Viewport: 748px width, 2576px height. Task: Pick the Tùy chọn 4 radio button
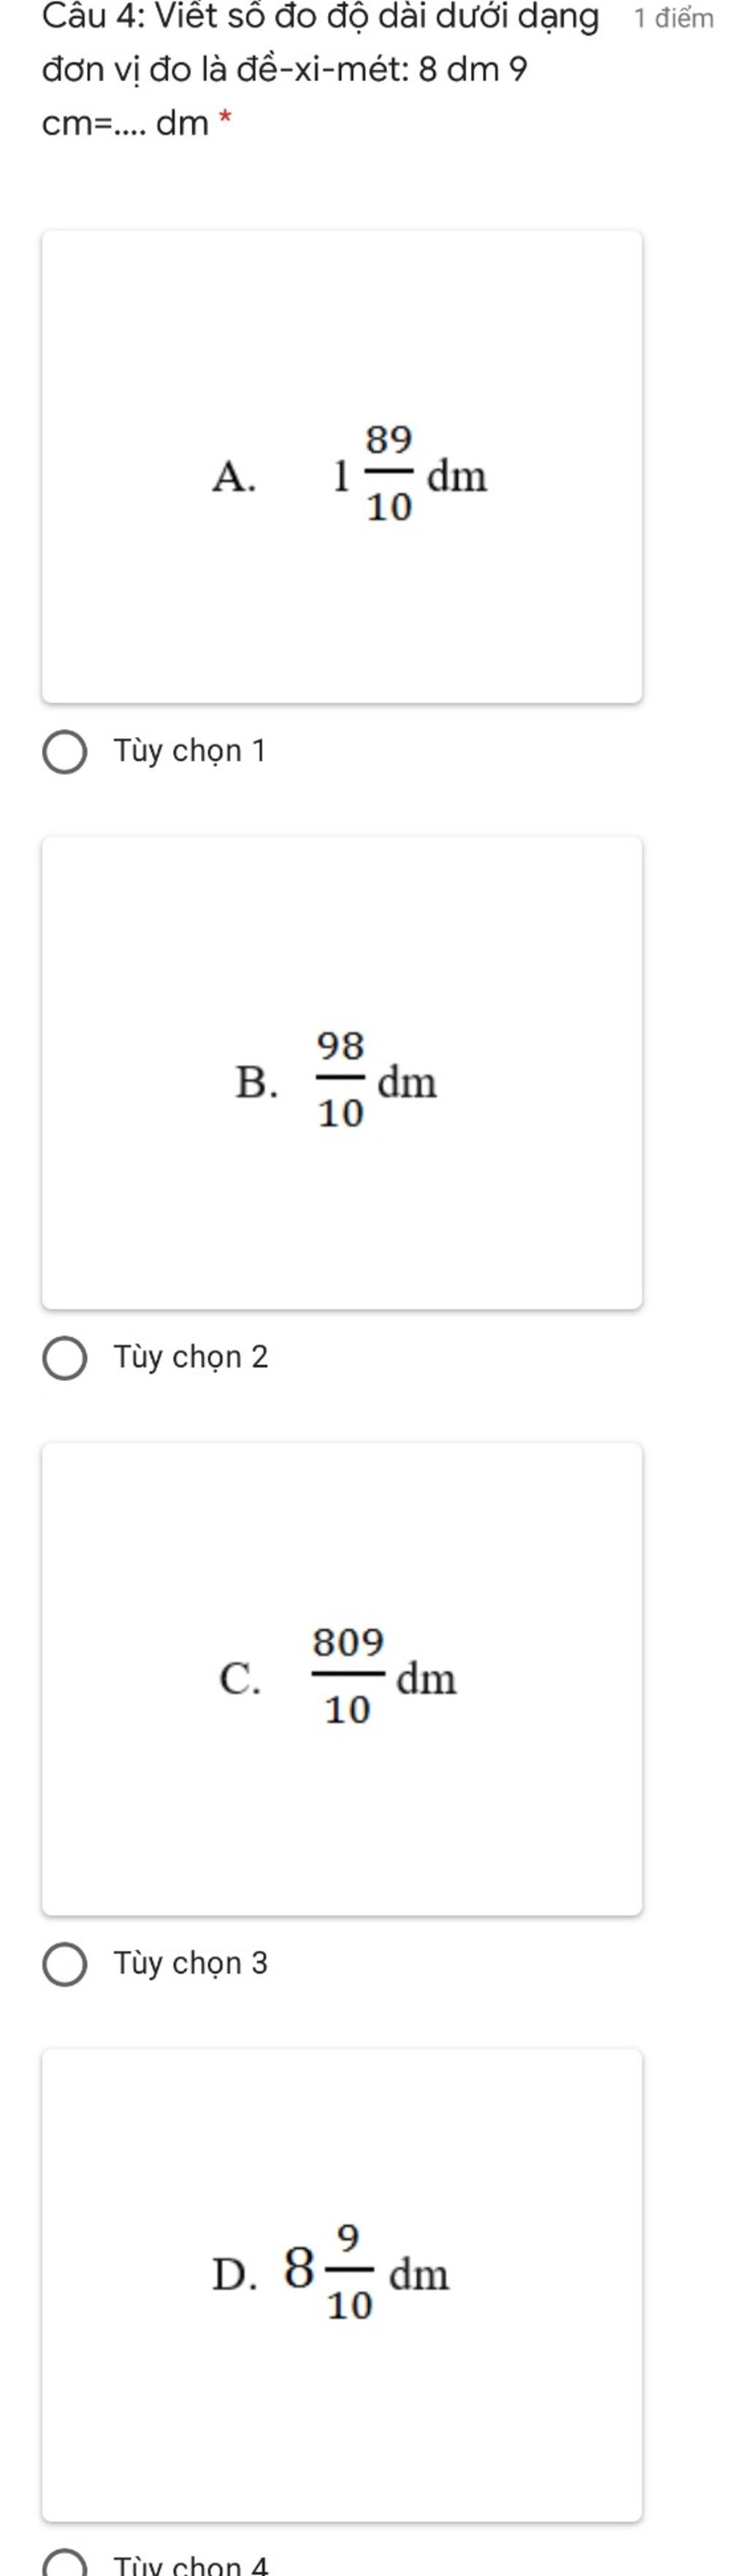(65, 2566)
